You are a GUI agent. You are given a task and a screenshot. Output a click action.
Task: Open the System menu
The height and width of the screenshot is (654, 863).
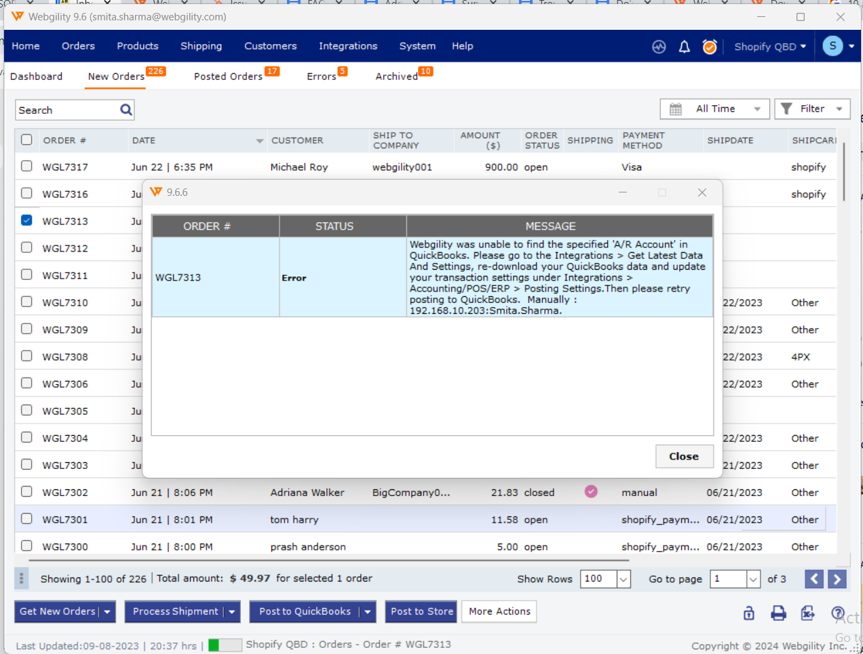417,46
